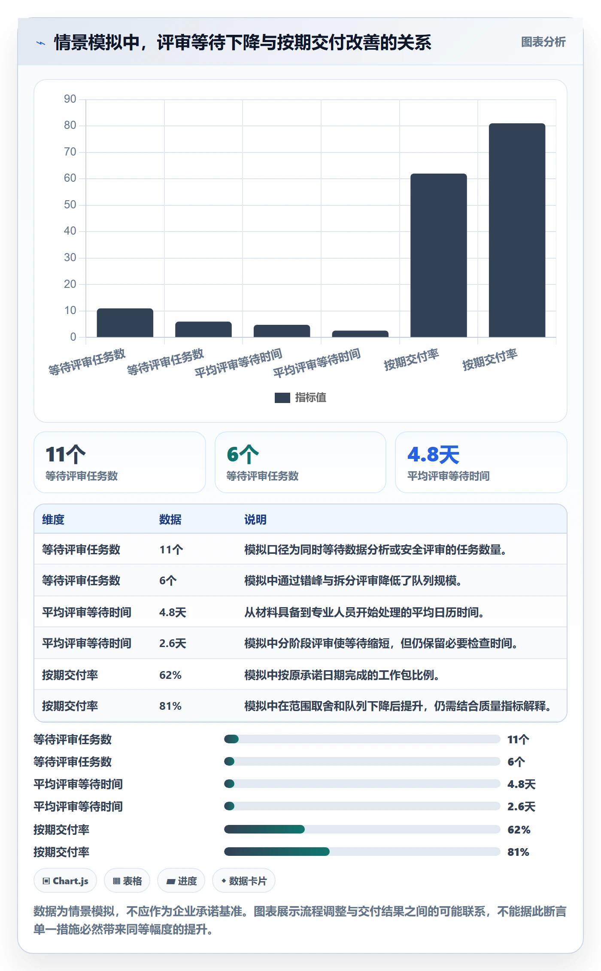Click table cell with value 81%
The image size is (601, 971).
coord(170,706)
